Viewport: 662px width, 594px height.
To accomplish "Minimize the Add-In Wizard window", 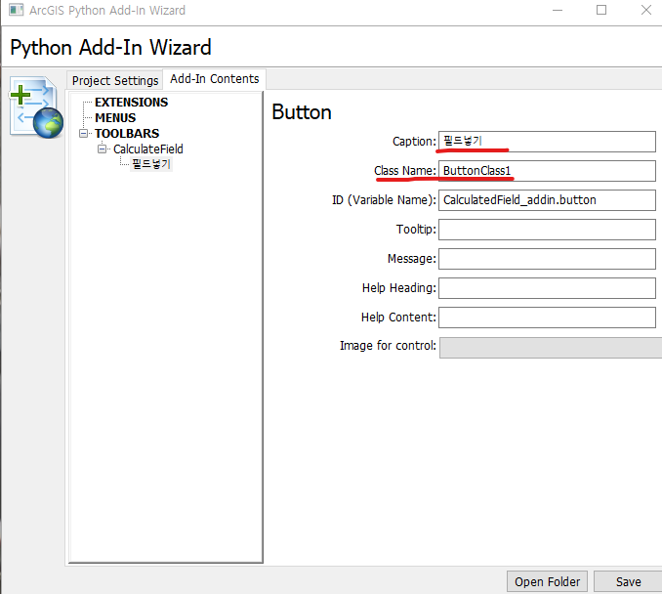I will tap(558, 10).
